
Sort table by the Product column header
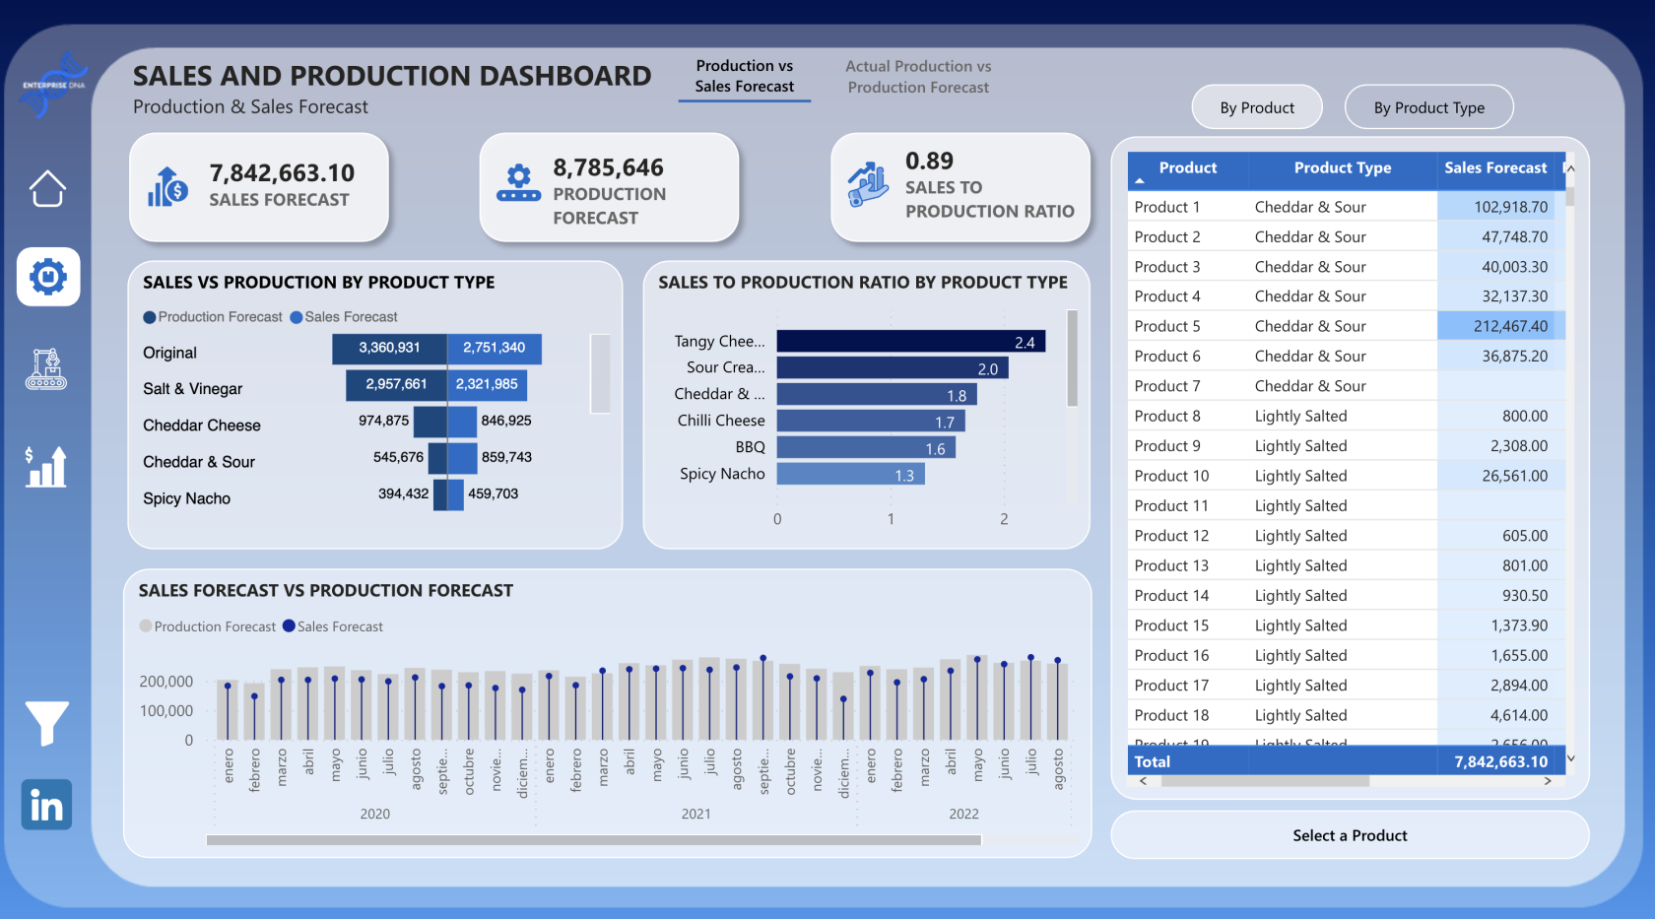pos(1187,168)
